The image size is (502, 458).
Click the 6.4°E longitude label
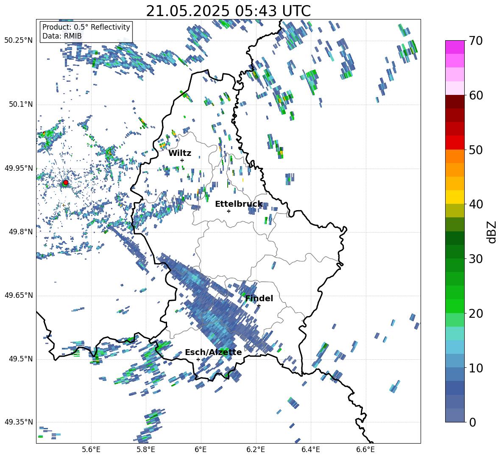[310, 450]
